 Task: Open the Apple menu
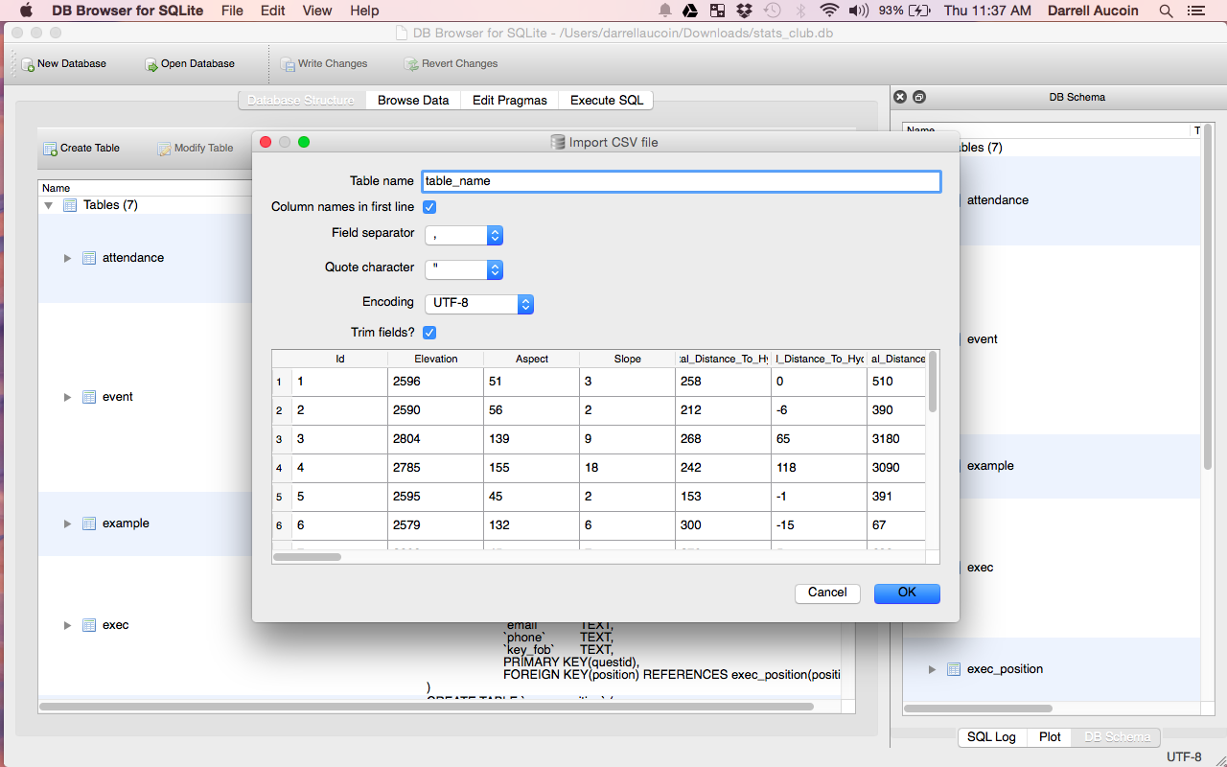click(26, 11)
